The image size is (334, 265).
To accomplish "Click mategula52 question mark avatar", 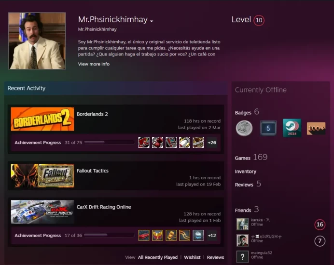I will (242, 257).
